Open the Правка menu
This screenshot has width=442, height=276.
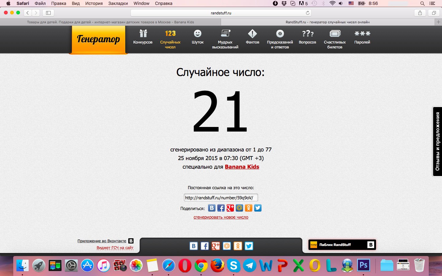click(x=59, y=3)
